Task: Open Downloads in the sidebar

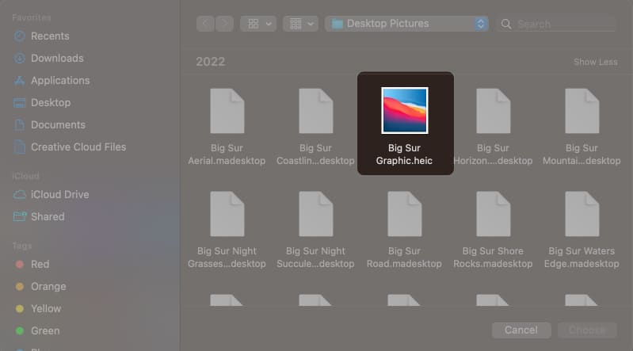Action: (57, 59)
